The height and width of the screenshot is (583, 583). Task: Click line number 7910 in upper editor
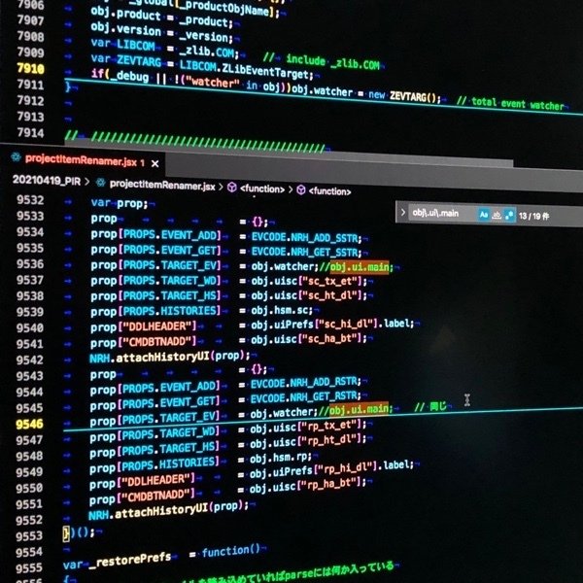click(x=30, y=68)
